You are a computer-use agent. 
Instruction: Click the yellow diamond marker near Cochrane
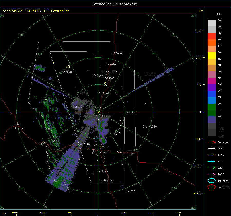point(88,148)
